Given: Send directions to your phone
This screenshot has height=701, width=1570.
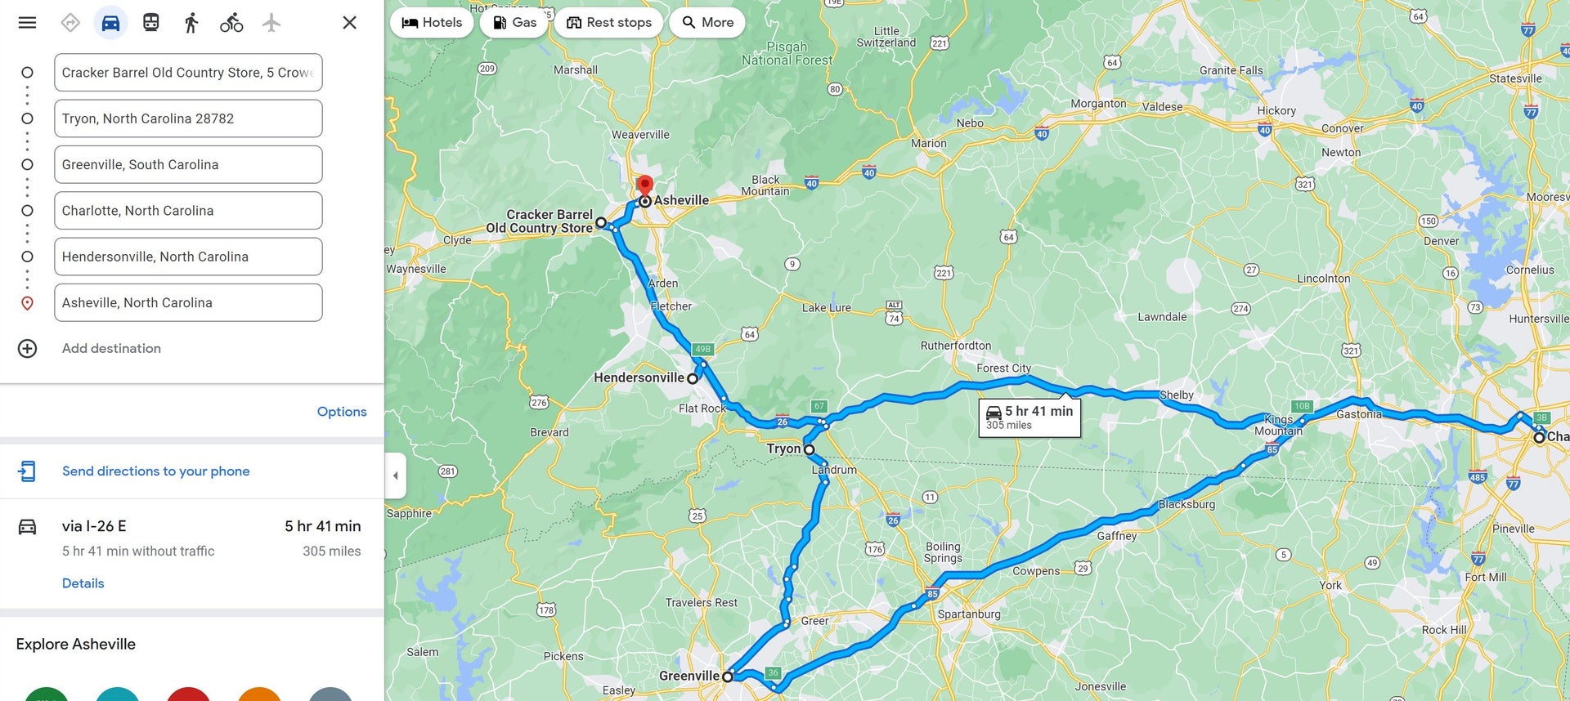Looking at the screenshot, I should coord(155,471).
